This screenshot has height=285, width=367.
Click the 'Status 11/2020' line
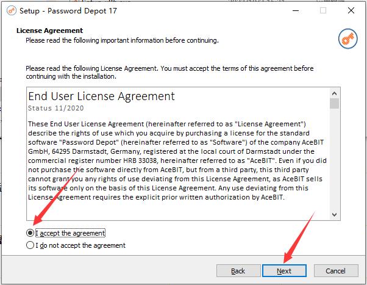(x=56, y=108)
